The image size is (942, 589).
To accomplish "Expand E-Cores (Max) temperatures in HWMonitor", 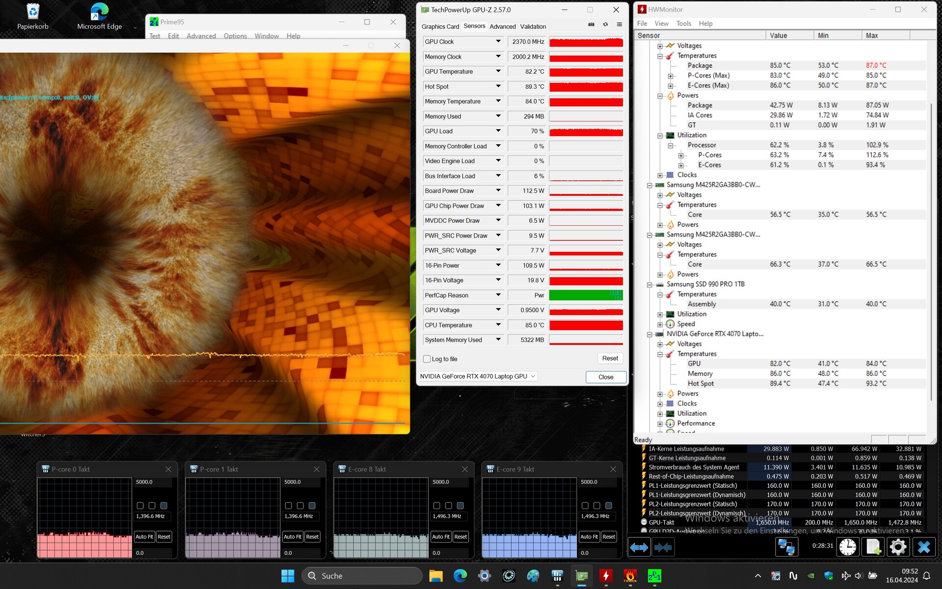I will pyautogui.click(x=671, y=86).
